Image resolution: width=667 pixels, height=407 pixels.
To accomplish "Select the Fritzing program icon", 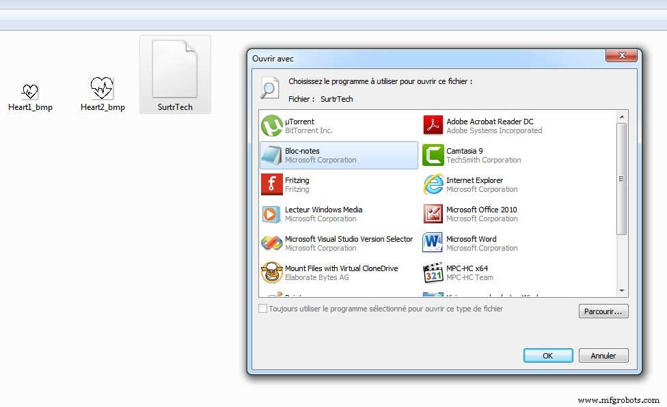I will point(272,185).
